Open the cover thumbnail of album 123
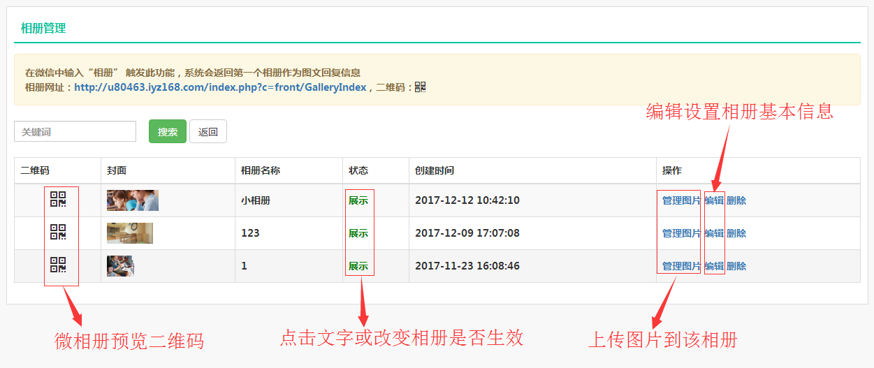Screen dimensions: 874x368 click(130, 233)
